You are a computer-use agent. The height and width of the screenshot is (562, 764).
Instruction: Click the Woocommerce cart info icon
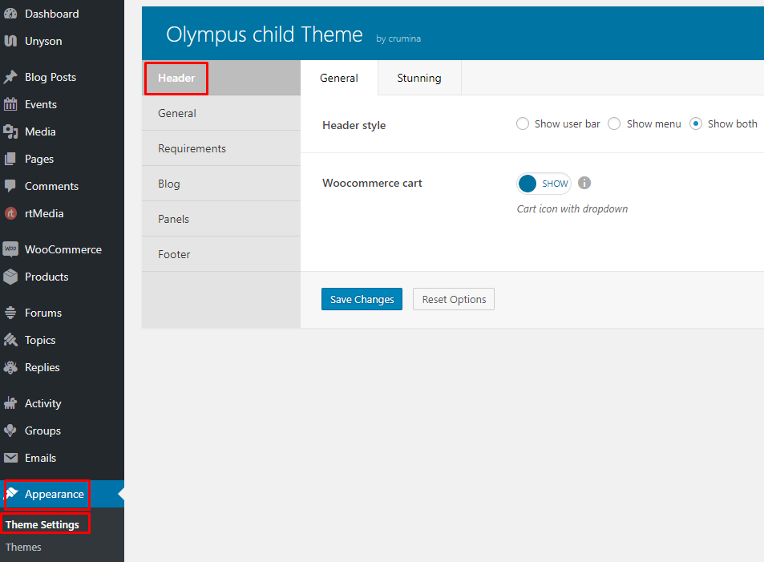pos(584,183)
